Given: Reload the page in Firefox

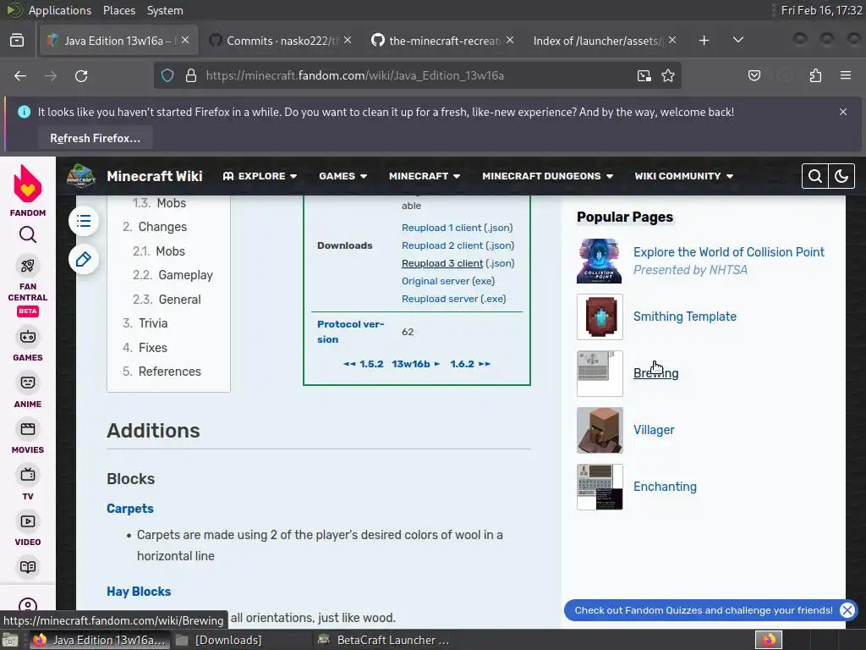Looking at the screenshot, I should [81, 75].
